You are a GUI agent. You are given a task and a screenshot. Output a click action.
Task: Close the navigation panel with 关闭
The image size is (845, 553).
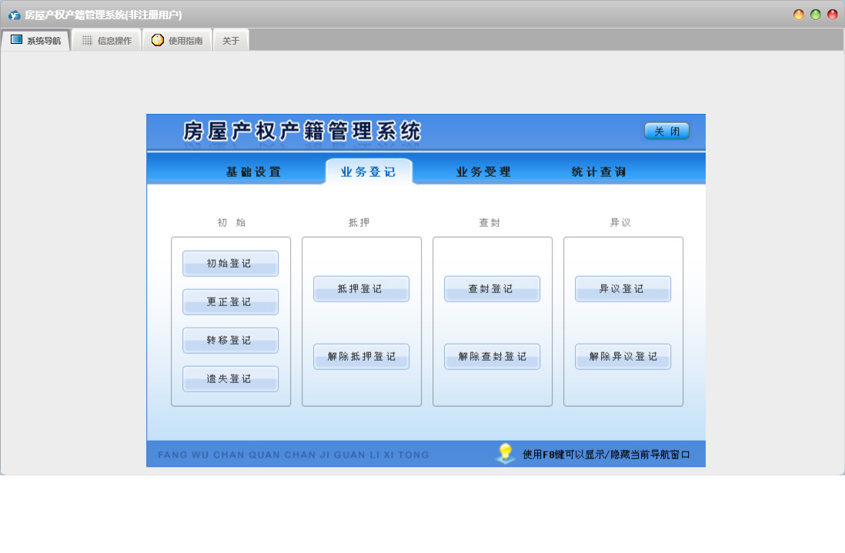(666, 132)
